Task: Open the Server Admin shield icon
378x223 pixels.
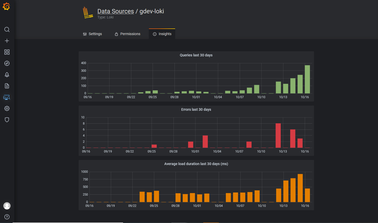Action: (x=7, y=120)
